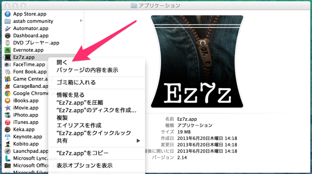Click the アプリケーション kind value
This screenshot has width=312, height=174.
point(195,125)
